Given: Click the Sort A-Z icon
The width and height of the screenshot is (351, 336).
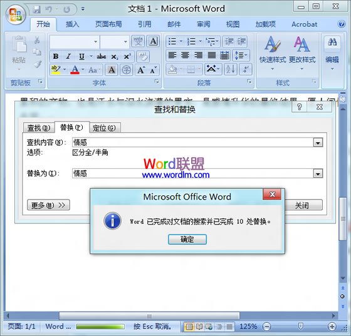Looking at the screenshot, I should 231,69.
